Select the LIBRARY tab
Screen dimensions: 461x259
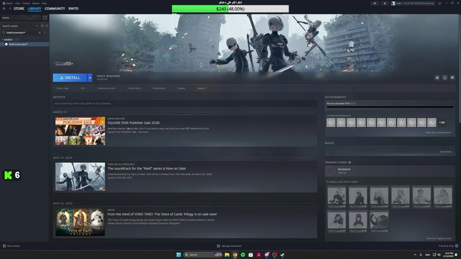click(35, 9)
